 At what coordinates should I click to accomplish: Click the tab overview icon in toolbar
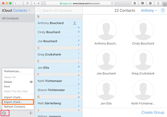27,3
